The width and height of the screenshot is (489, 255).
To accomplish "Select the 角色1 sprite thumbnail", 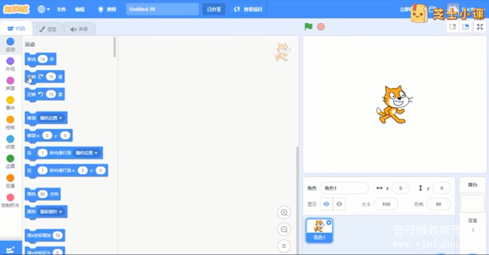I will click(319, 230).
